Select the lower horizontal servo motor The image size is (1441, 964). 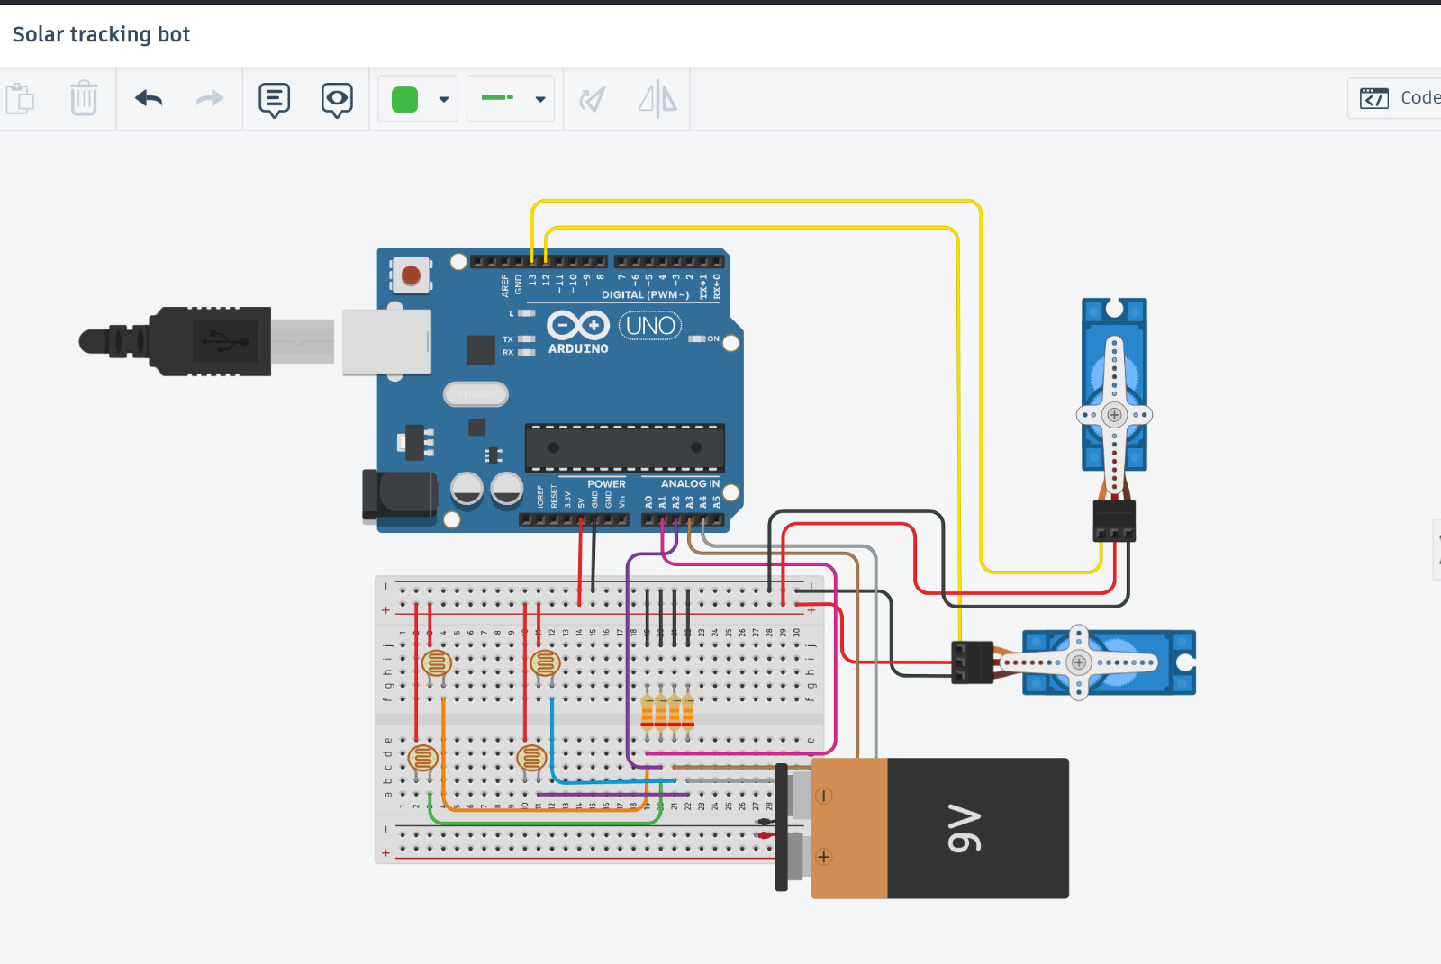[1108, 663]
